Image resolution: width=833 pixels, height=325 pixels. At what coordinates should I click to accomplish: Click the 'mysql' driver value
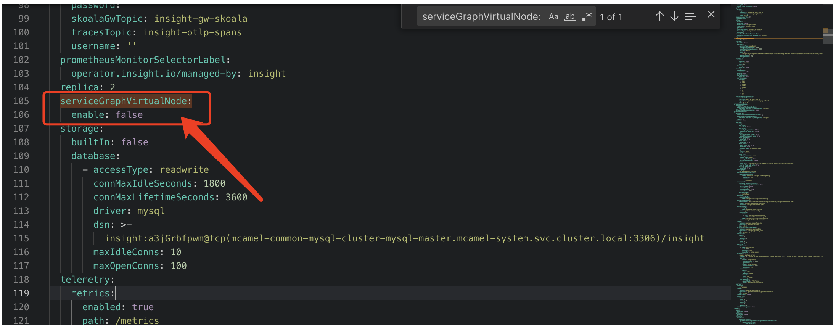click(x=151, y=211)
